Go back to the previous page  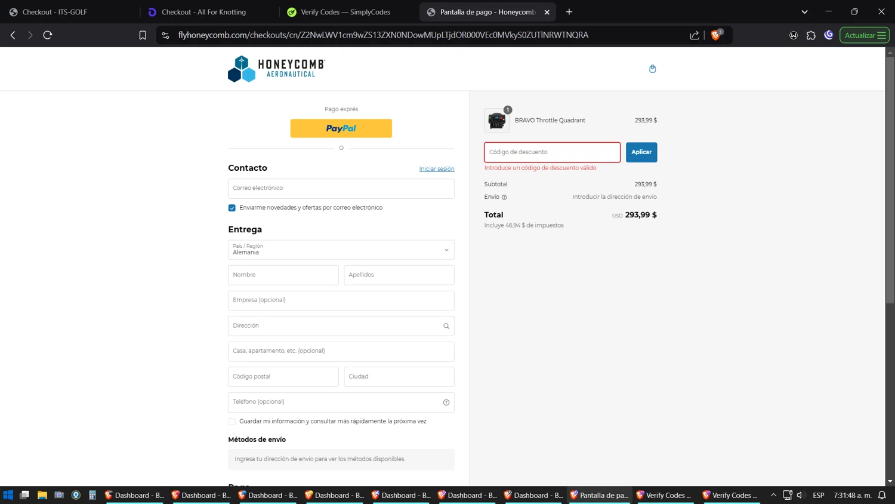(13, 35)
